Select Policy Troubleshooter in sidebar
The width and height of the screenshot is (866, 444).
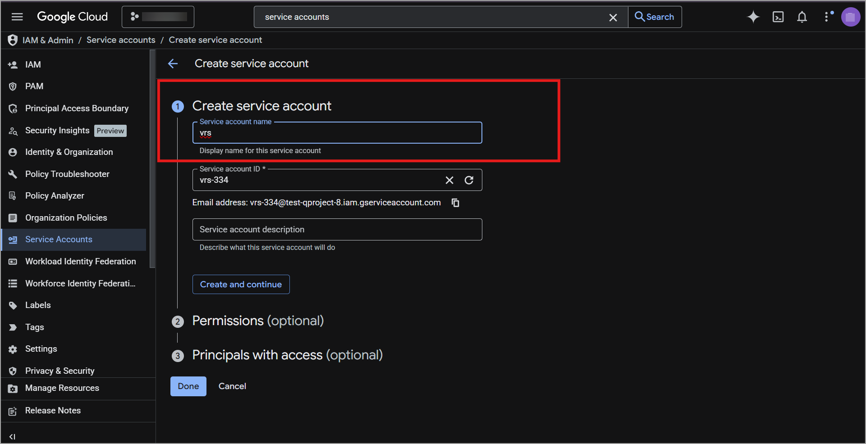(x=67, y=174)
